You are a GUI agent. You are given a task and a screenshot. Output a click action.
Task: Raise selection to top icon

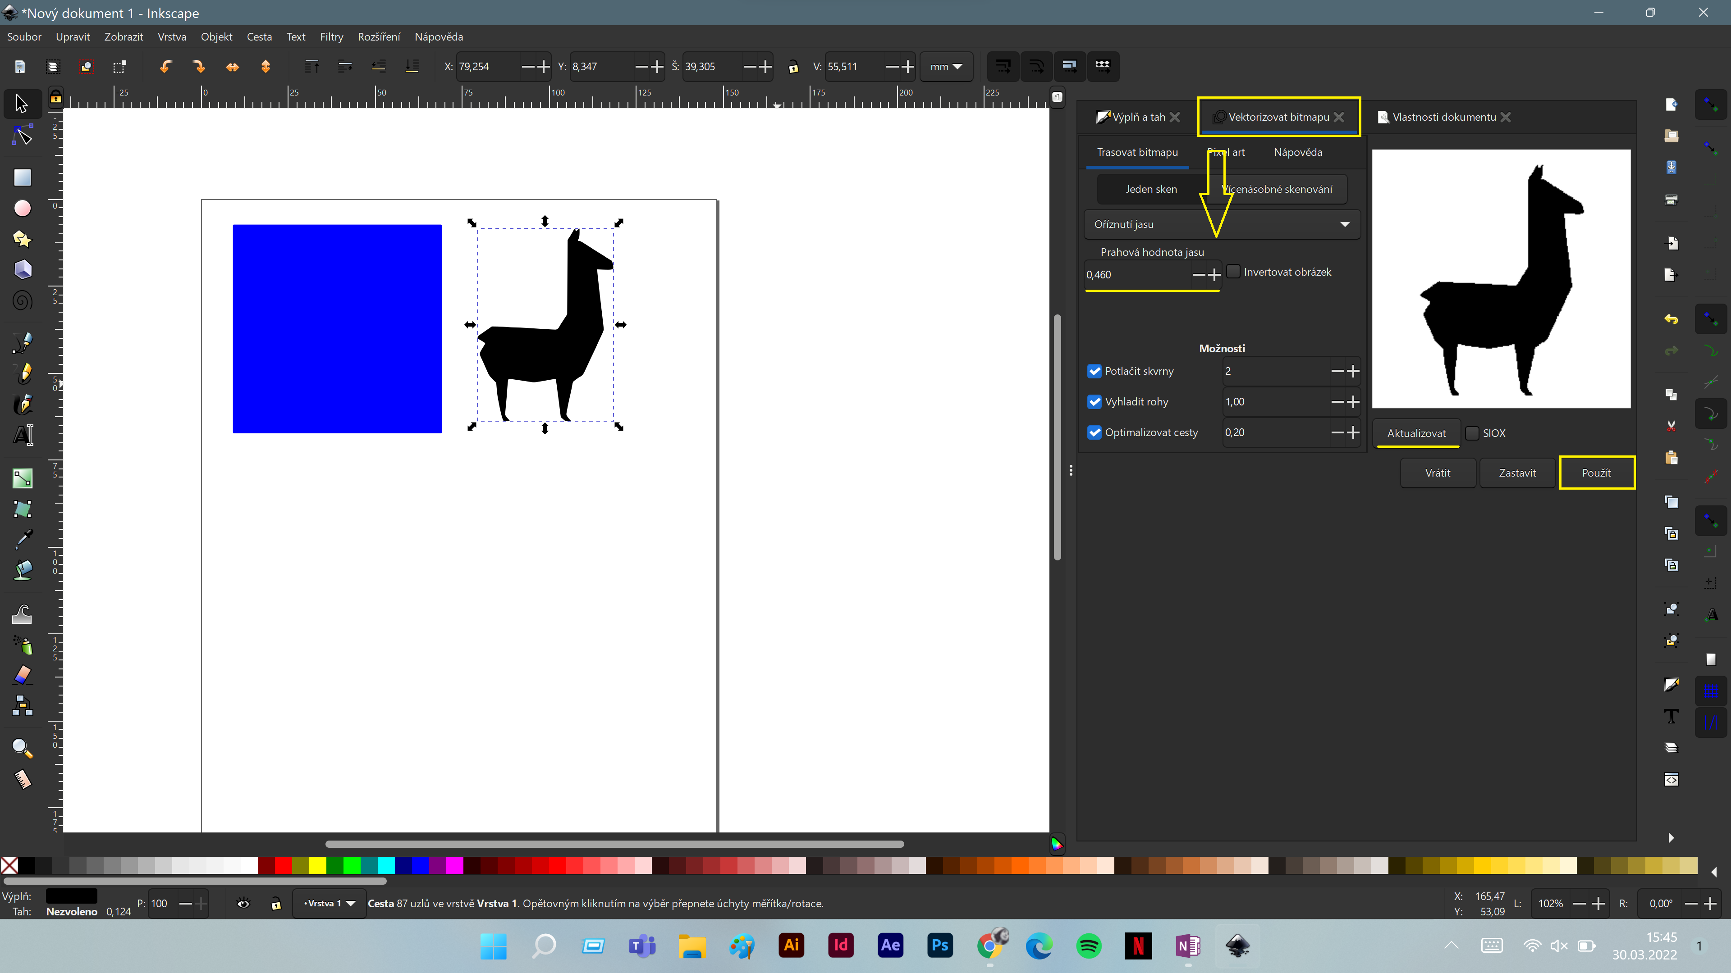pyautogui.click(x=311, y=67)
